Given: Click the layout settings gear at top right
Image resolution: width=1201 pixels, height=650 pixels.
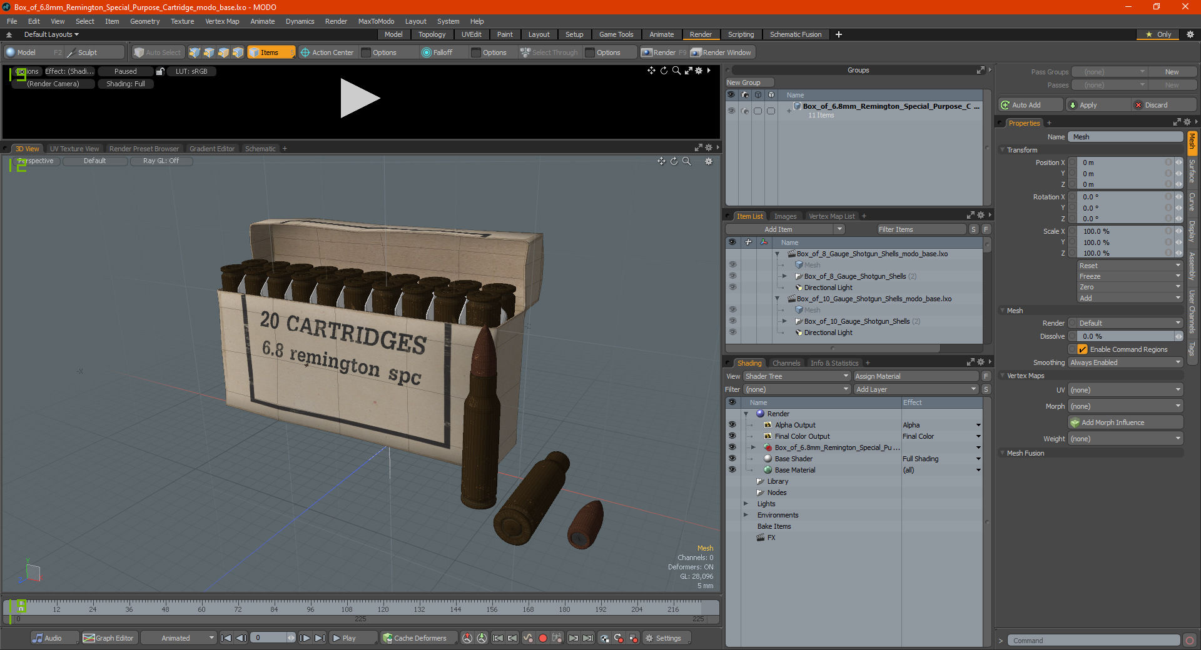Looking at the screenshot, I should 1190,34.
